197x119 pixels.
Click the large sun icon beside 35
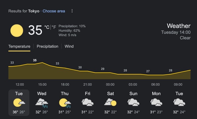pyautogui.click(x=17, y=31)
